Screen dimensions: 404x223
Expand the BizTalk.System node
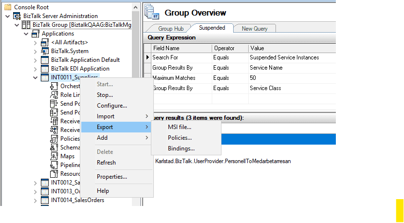[x=36, y=51]
